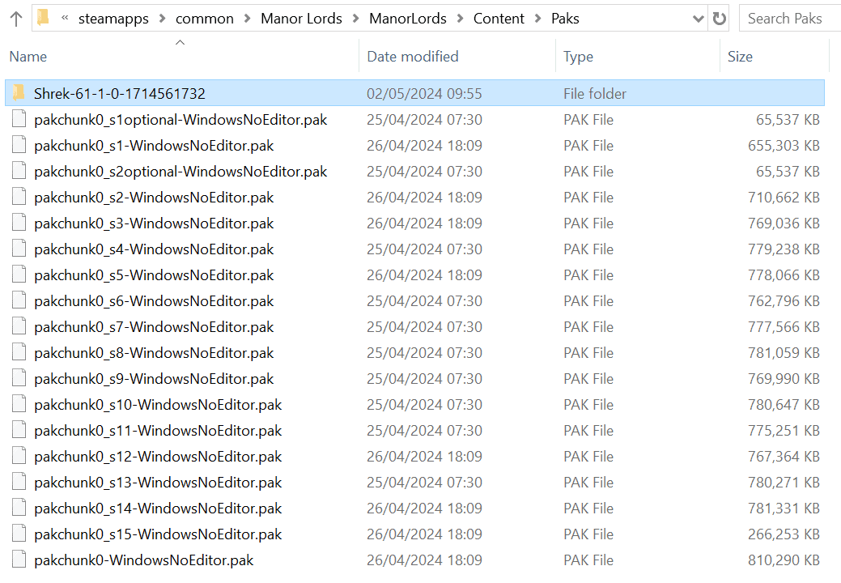Click file icon of pakchunk0_s13-WindowsNoEditor.pak
The image size is (841, 583).
coord(19,482)
